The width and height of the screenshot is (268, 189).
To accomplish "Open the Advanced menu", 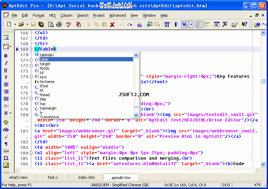I will point(117,15).
